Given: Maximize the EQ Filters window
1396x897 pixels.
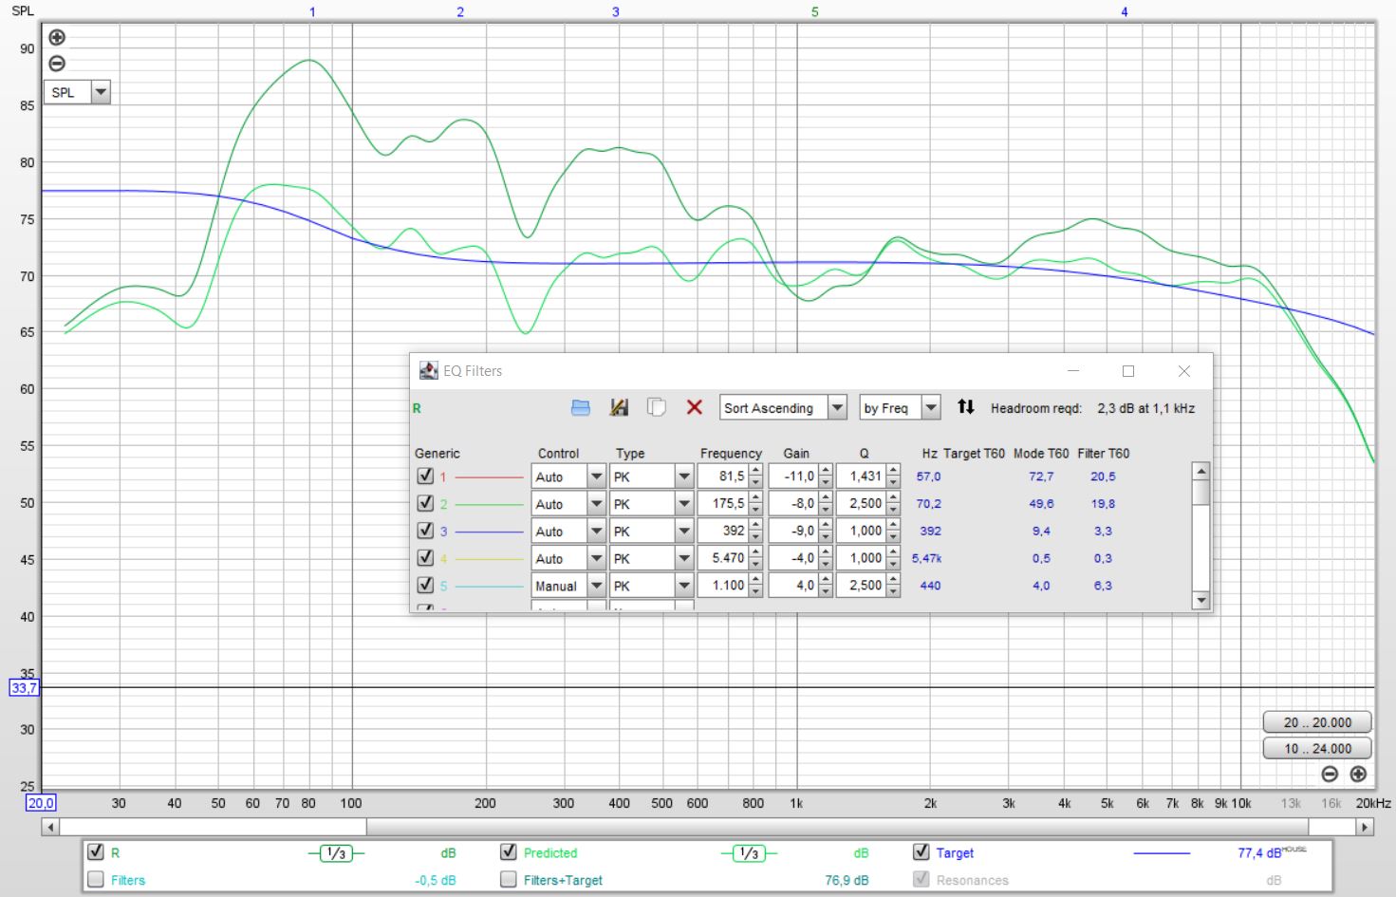Looking at the screenshot, I should click(1128, 371).
